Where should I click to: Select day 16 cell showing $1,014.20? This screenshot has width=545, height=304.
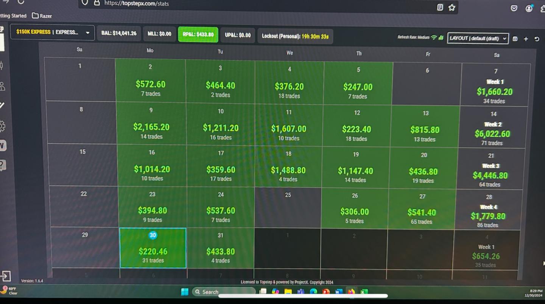[152, 165]
